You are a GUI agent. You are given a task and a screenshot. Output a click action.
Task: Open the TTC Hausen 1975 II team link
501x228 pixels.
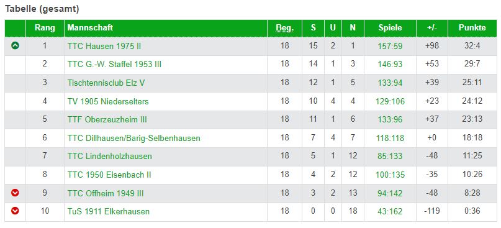click(104, 47)
